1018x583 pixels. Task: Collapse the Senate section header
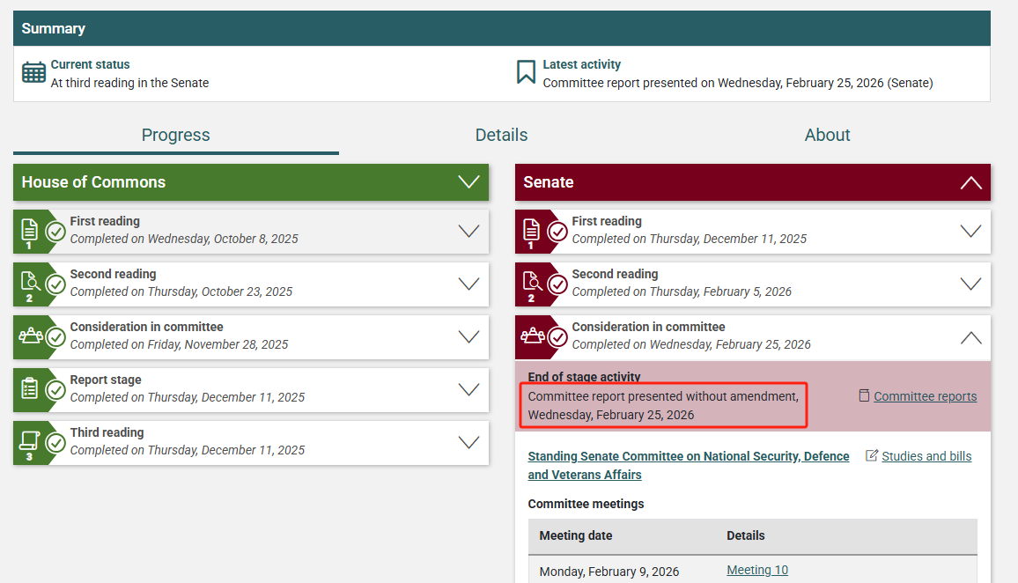click(x=970, y=182)
